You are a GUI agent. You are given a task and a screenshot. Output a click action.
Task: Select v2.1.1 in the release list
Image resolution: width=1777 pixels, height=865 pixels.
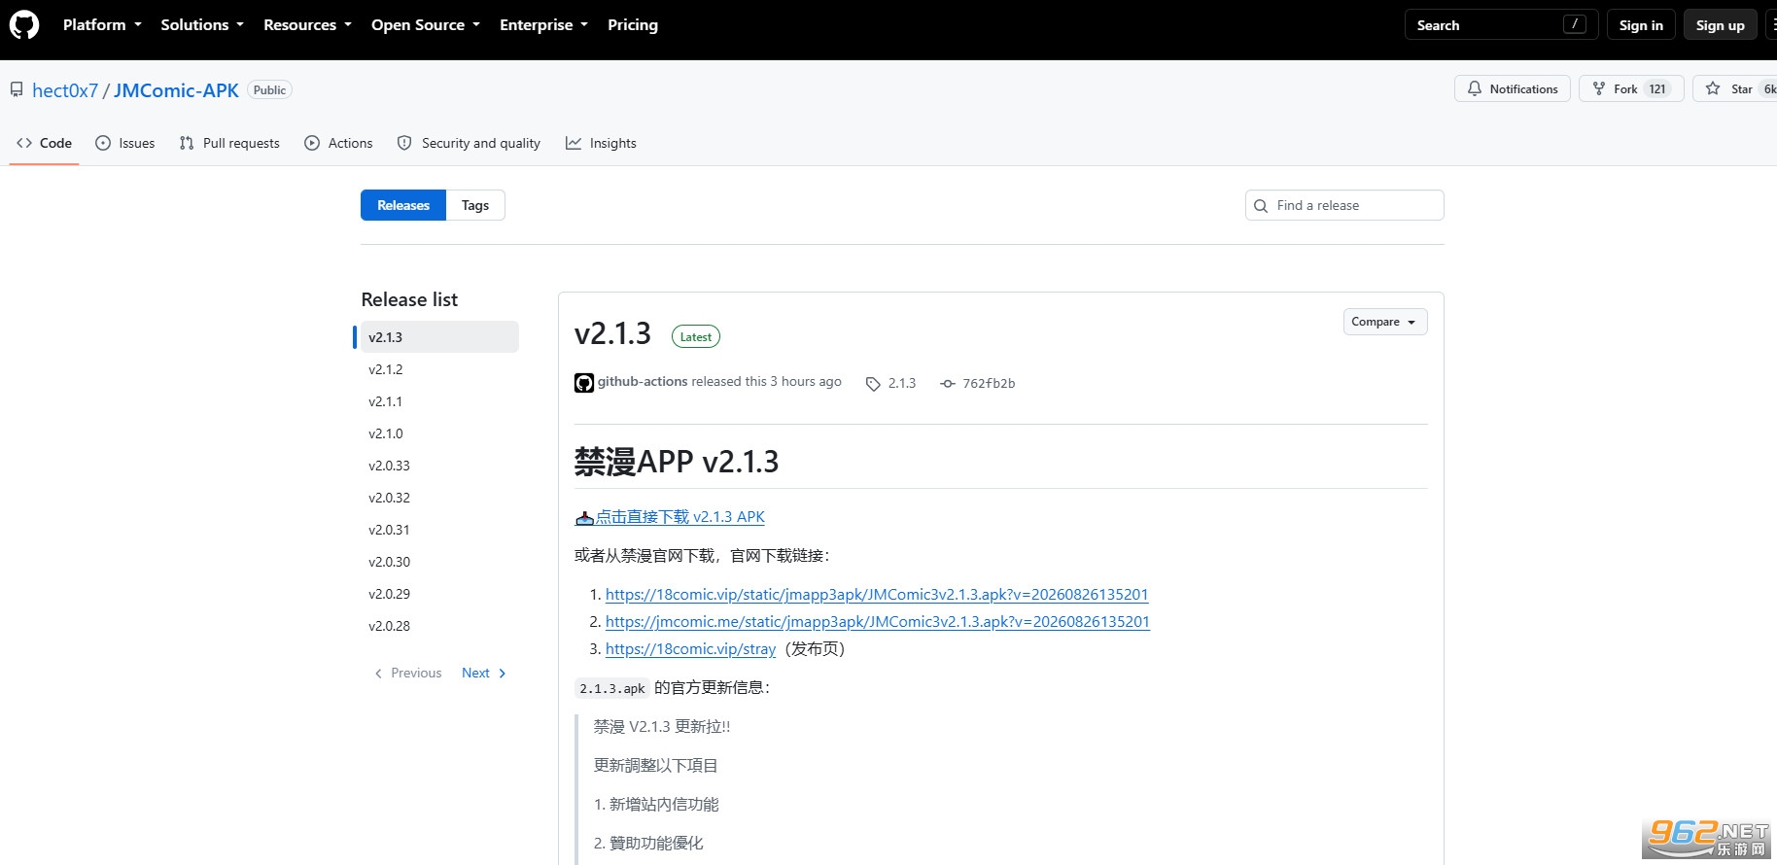point(439,401)
